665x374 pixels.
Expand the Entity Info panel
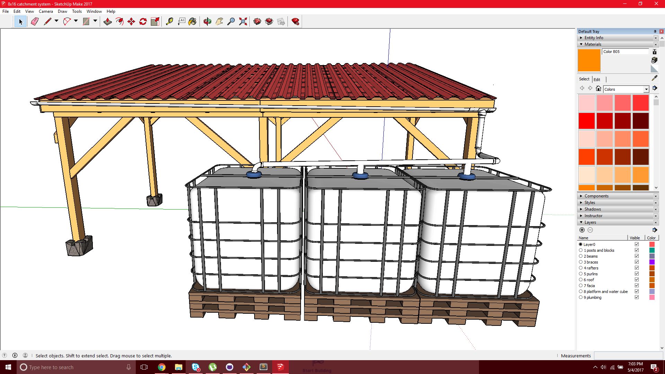582,38
